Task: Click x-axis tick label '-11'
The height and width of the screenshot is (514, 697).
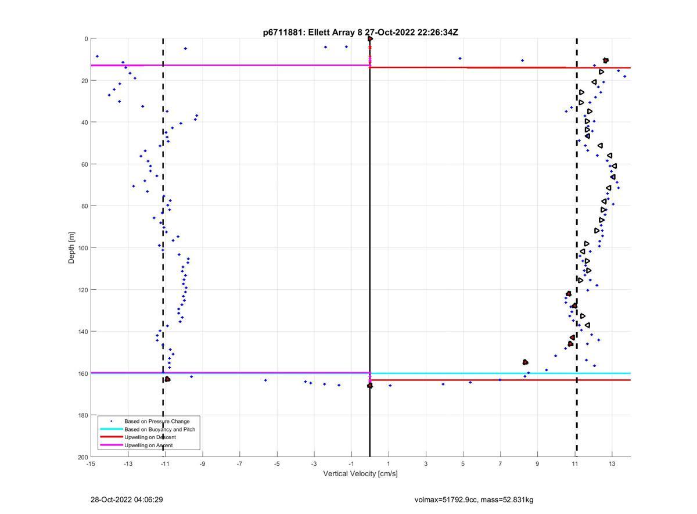Action: (165, 463)
